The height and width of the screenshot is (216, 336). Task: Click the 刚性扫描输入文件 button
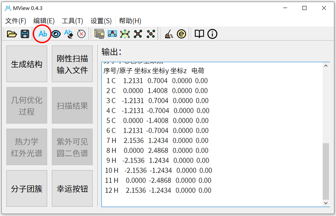click(72, 63)
